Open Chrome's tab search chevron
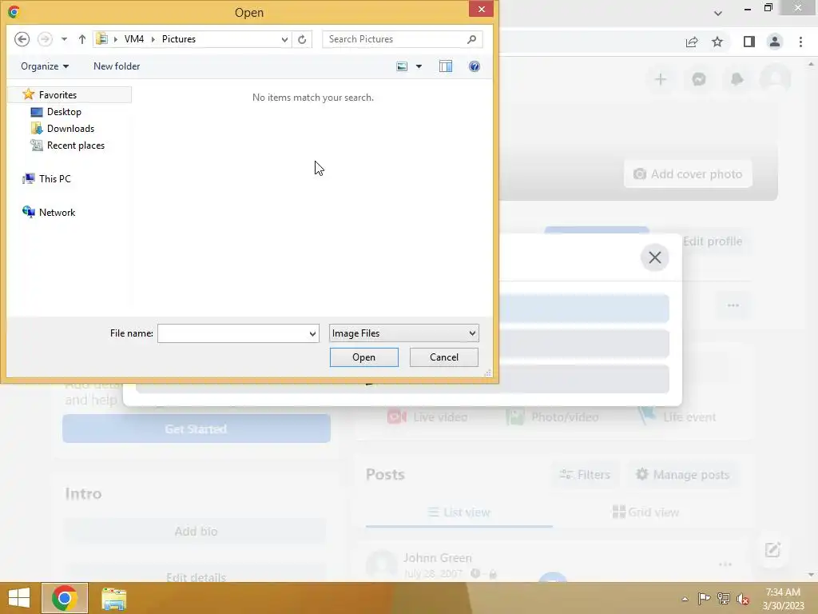Viewport: 818px width, 614px height. [718, 13]
